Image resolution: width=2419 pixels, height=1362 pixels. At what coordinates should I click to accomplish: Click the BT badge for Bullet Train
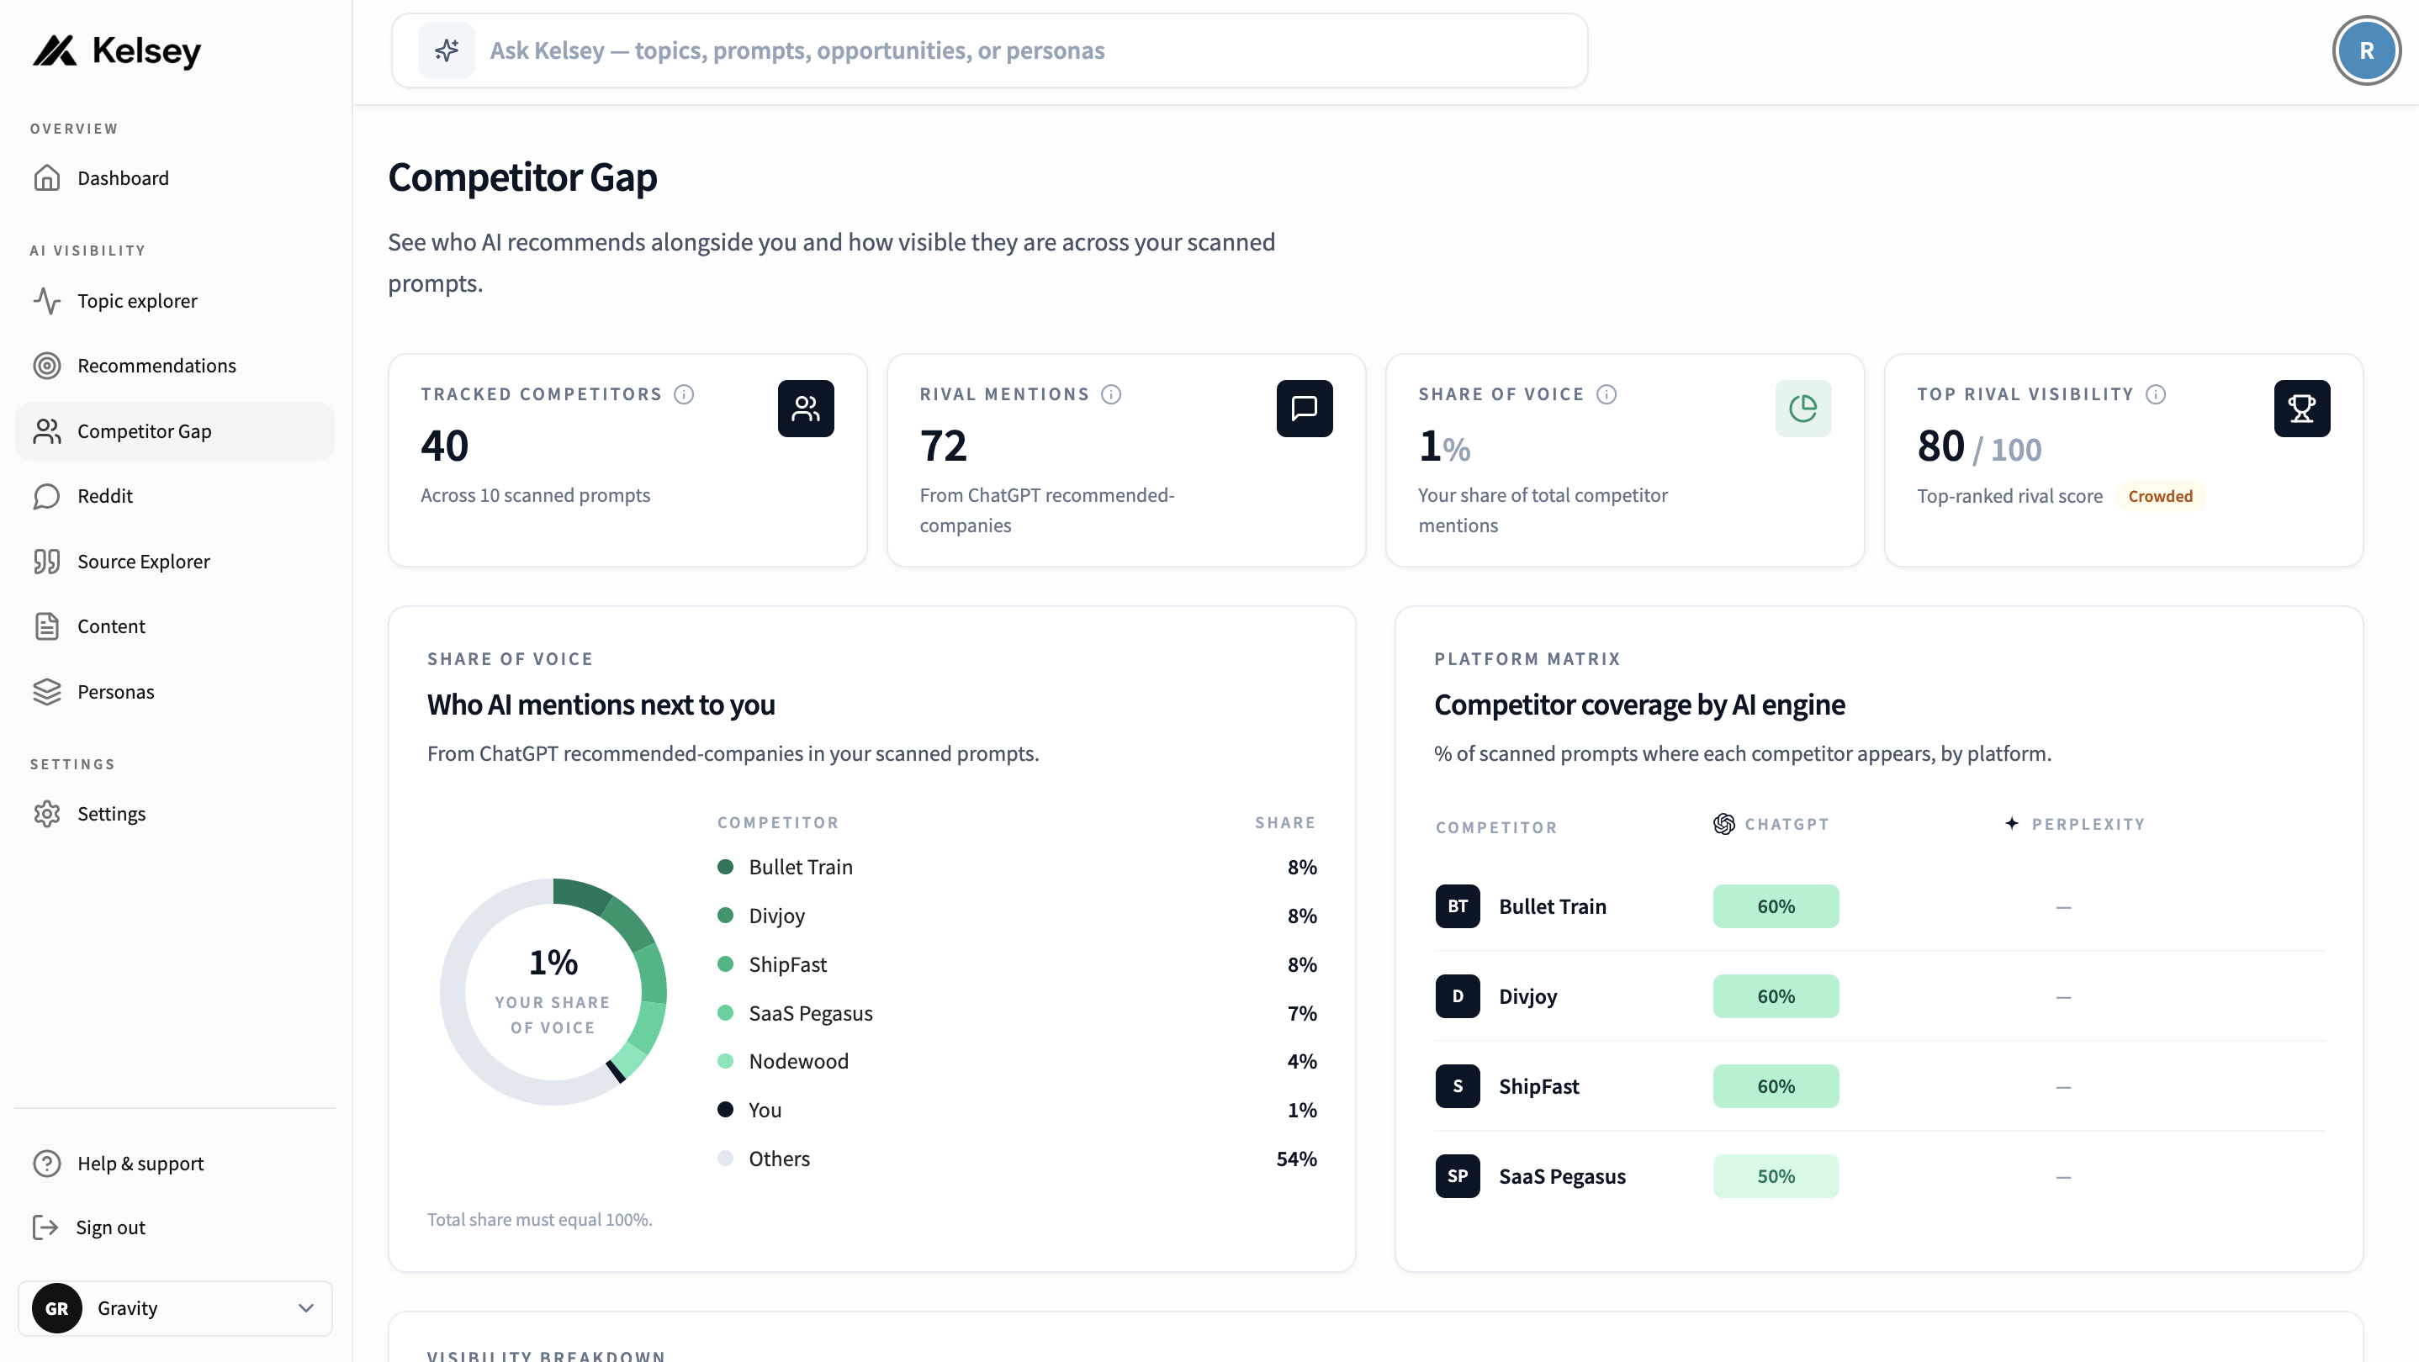1458,905
